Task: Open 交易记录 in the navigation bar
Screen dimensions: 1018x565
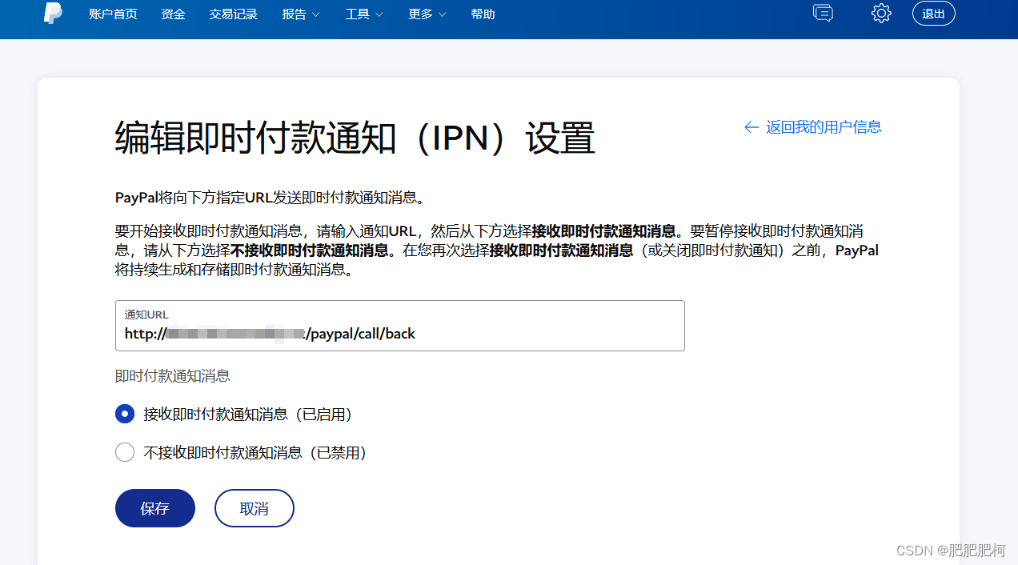Action: 234,14
